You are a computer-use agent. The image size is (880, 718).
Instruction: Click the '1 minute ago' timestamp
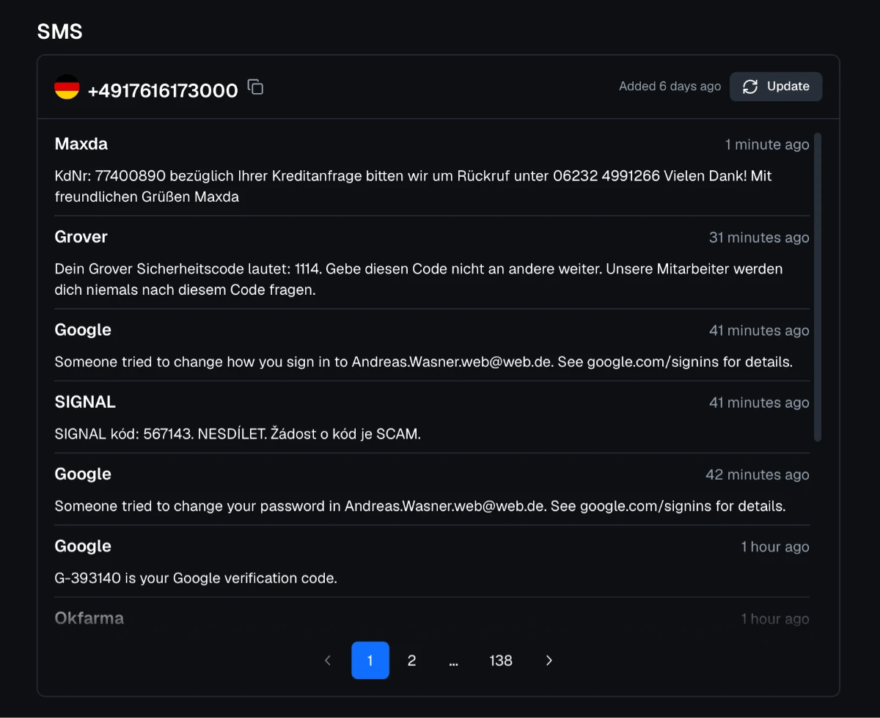[x=767, y=144]
